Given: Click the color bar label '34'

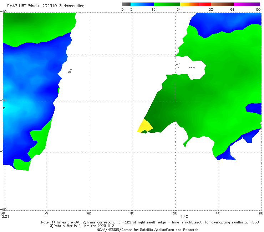Looking at the screenshot, I should [x=179, y=9].
